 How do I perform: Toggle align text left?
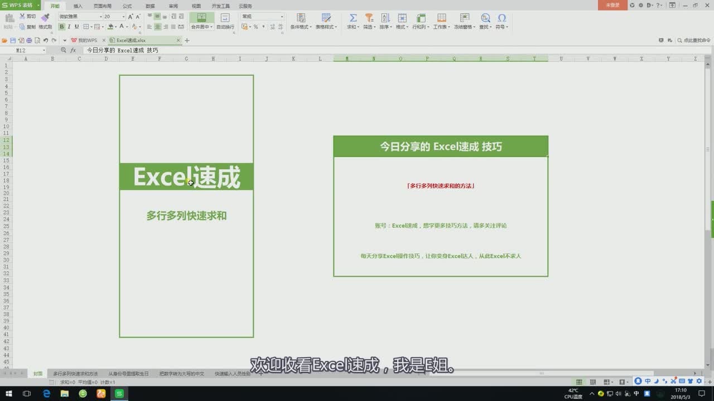pos(149,27)
